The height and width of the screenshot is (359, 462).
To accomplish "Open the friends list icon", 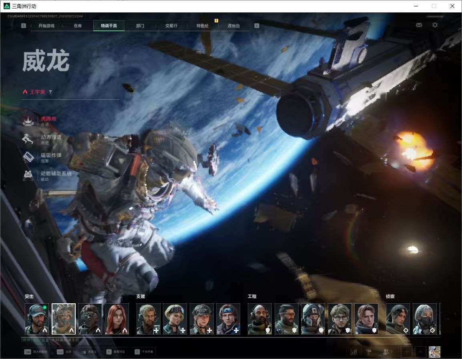I will coord(387,352).
